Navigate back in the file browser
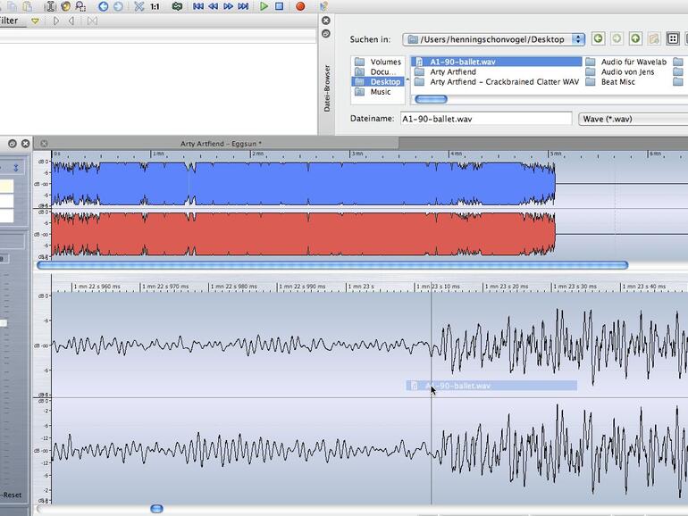688x516 pixels. click(598, 39)
